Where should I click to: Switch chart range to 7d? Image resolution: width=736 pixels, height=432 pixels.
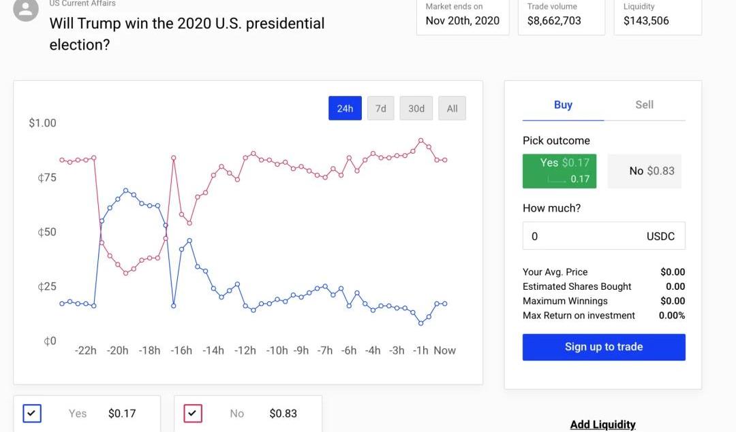[x=380, y=108]
